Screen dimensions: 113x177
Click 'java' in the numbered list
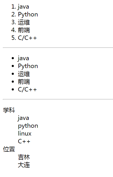click(23, 7)
